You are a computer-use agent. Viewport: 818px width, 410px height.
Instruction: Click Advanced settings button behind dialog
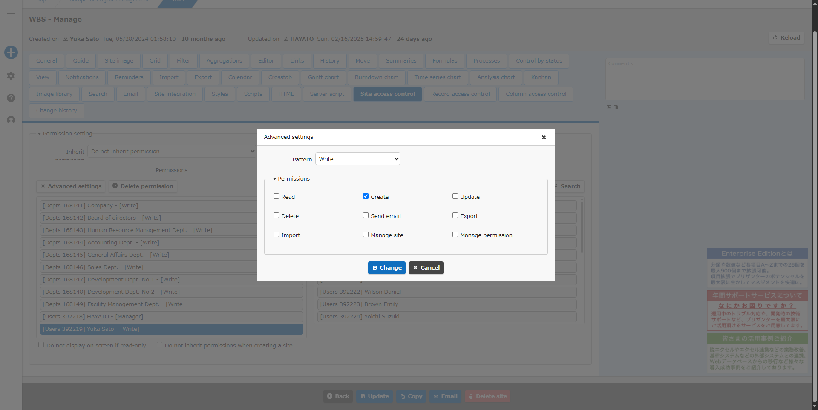tap(71, 186)
